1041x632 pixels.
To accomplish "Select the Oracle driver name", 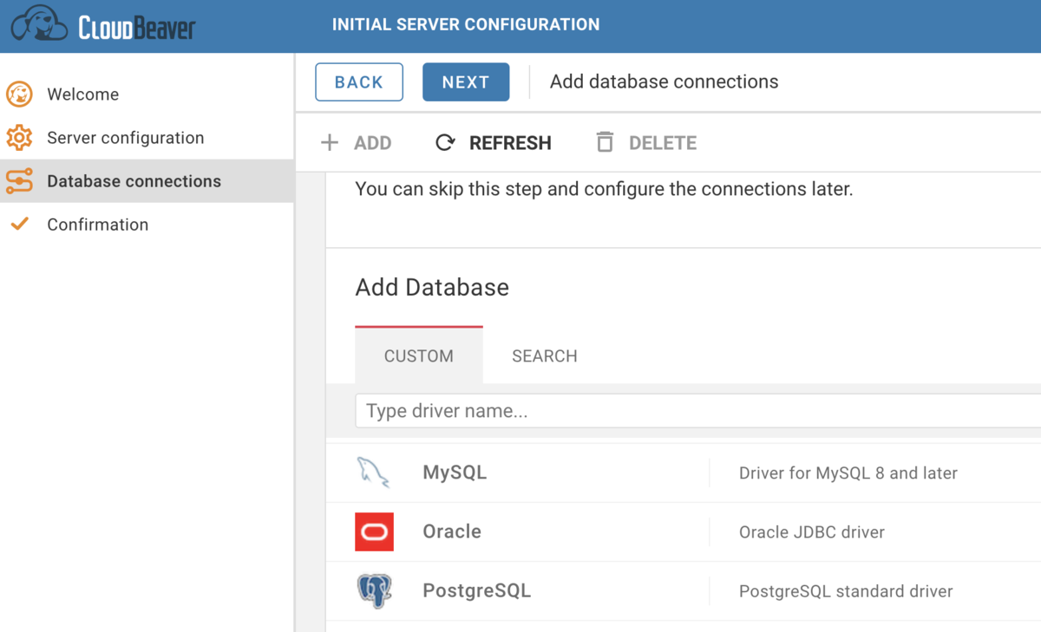I will click(452, 532).
